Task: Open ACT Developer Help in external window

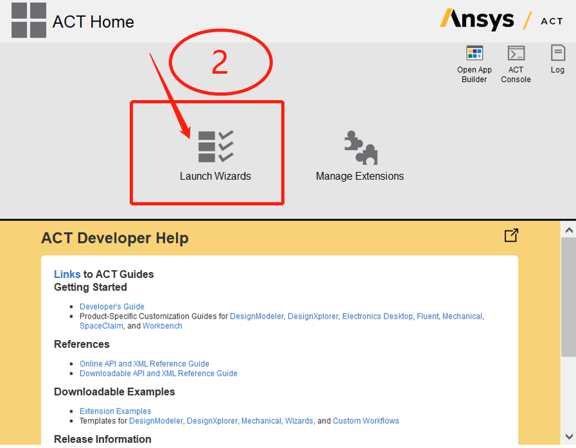Action: 511,235
